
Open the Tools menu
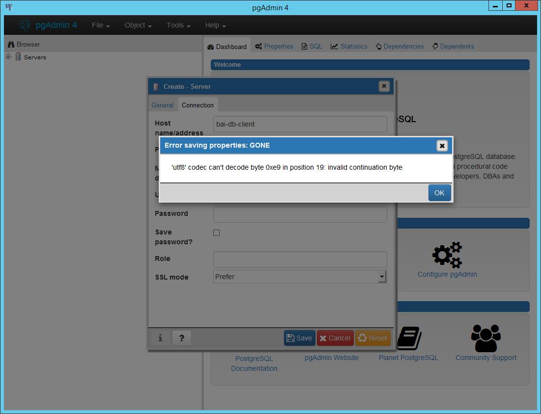tap(178, 25)
